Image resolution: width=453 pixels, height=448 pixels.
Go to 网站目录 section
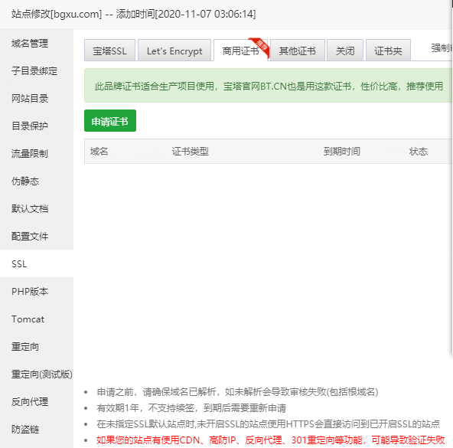click(30, 99)
